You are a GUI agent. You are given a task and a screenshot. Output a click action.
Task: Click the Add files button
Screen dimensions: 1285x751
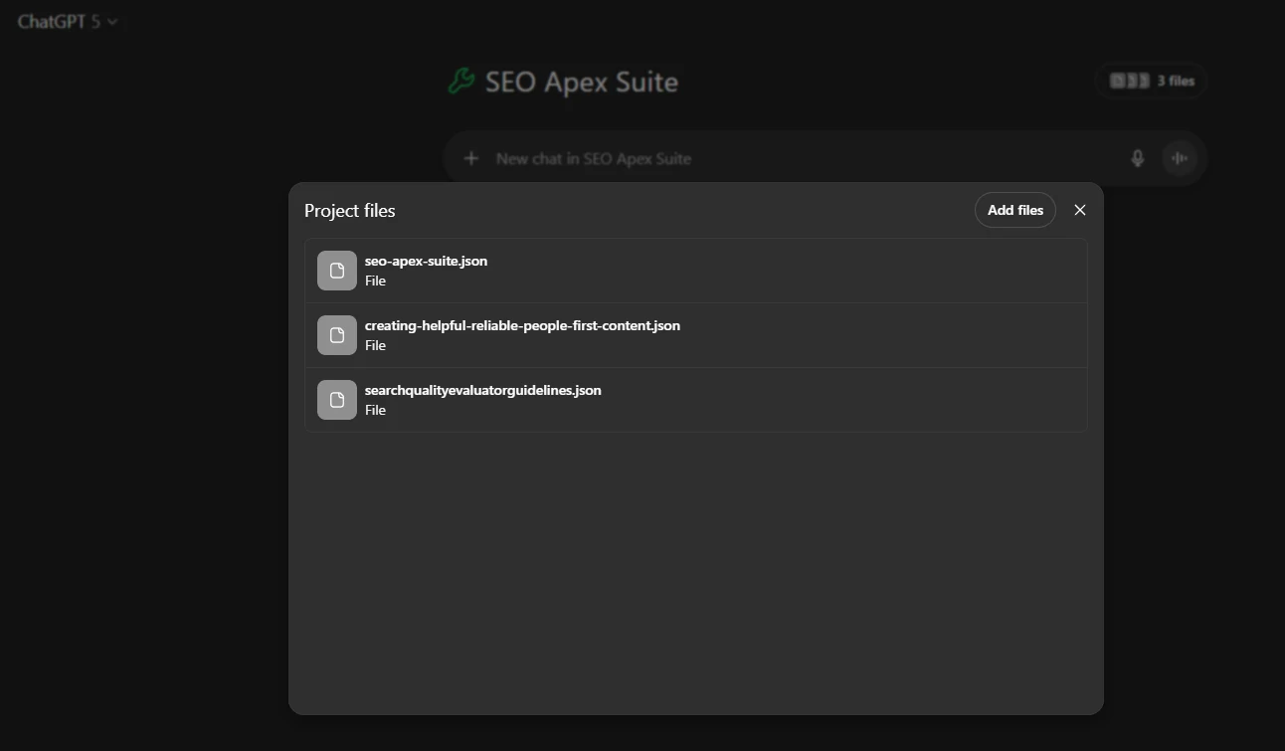[x=1015, y=210]
